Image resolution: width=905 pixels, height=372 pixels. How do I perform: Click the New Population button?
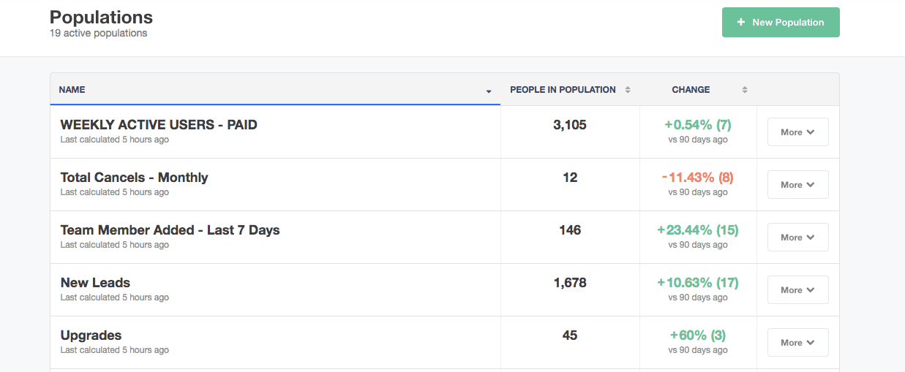[x=781, y=22]
